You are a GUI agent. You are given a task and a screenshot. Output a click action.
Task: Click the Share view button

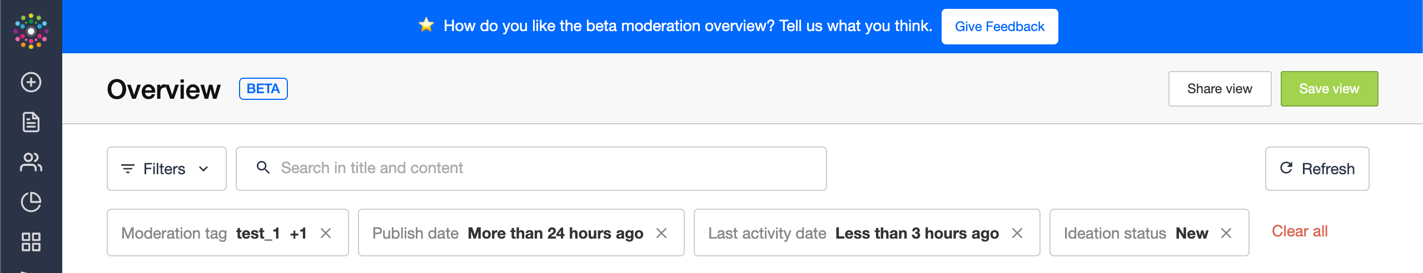click(1220, 89)
